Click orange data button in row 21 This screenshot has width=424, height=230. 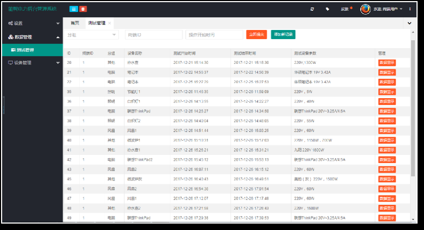pos(387,72)
